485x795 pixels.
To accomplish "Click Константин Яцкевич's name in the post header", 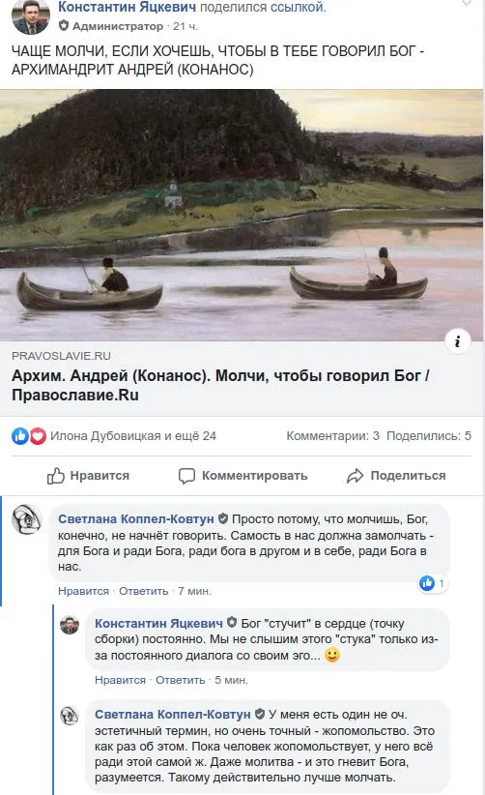I will 128,7.
